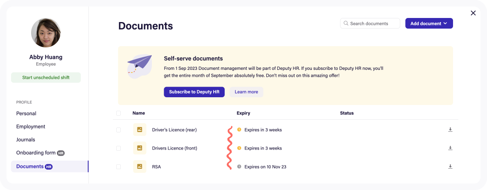Image resolution: width=487 pixels, height=190 pixels.
Task: Click the Search documents field
Action: coord(370,23)
